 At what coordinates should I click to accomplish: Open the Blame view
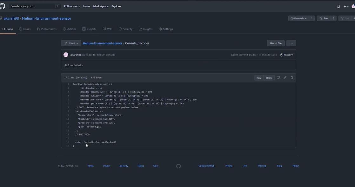[x=269, y=78]
